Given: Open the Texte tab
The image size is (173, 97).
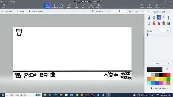Looking at the screenshot, I should (76, 6).
